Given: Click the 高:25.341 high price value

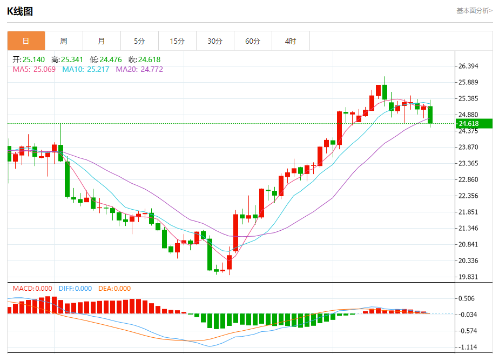Looking at the screenshot, I should tap(67, 59).
